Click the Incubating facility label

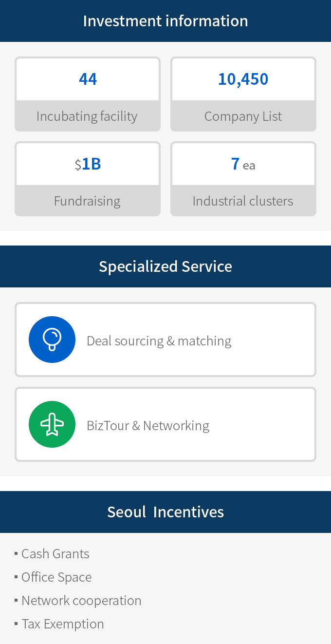click(x=87, y=116)
